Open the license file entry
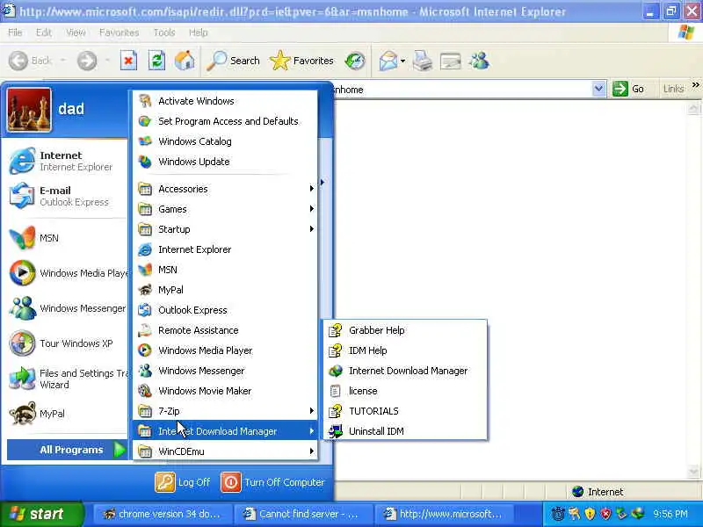 405,391
